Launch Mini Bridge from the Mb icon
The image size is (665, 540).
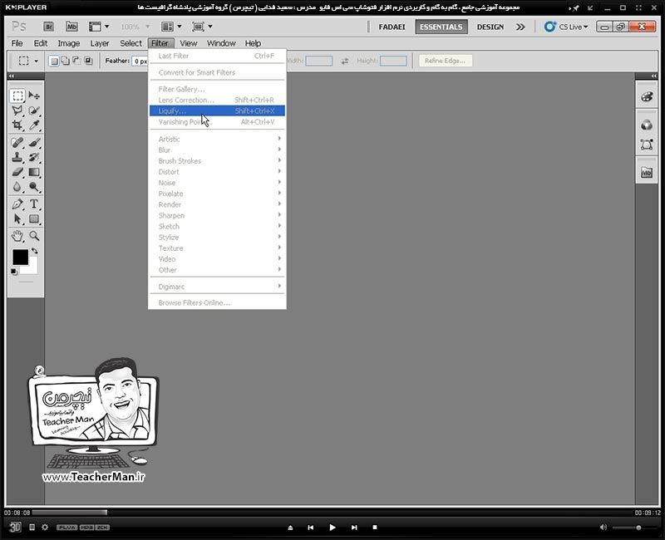(x=71, y=27)
